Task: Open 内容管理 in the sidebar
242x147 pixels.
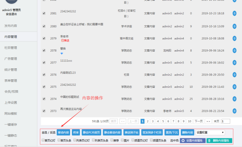Action: (x=10, y=37)
